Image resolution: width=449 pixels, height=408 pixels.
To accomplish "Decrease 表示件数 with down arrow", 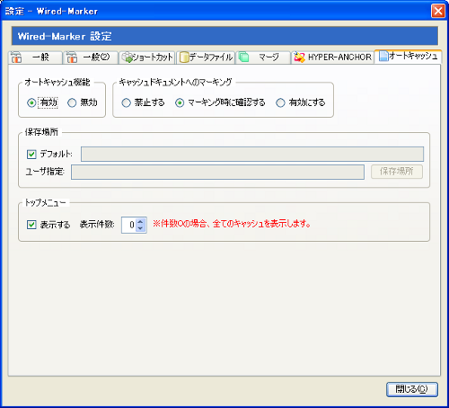I will (141, 228).
